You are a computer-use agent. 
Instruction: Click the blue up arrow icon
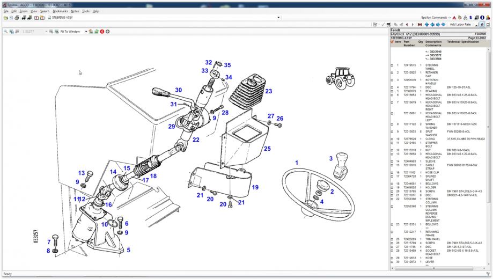pos(426,25)
